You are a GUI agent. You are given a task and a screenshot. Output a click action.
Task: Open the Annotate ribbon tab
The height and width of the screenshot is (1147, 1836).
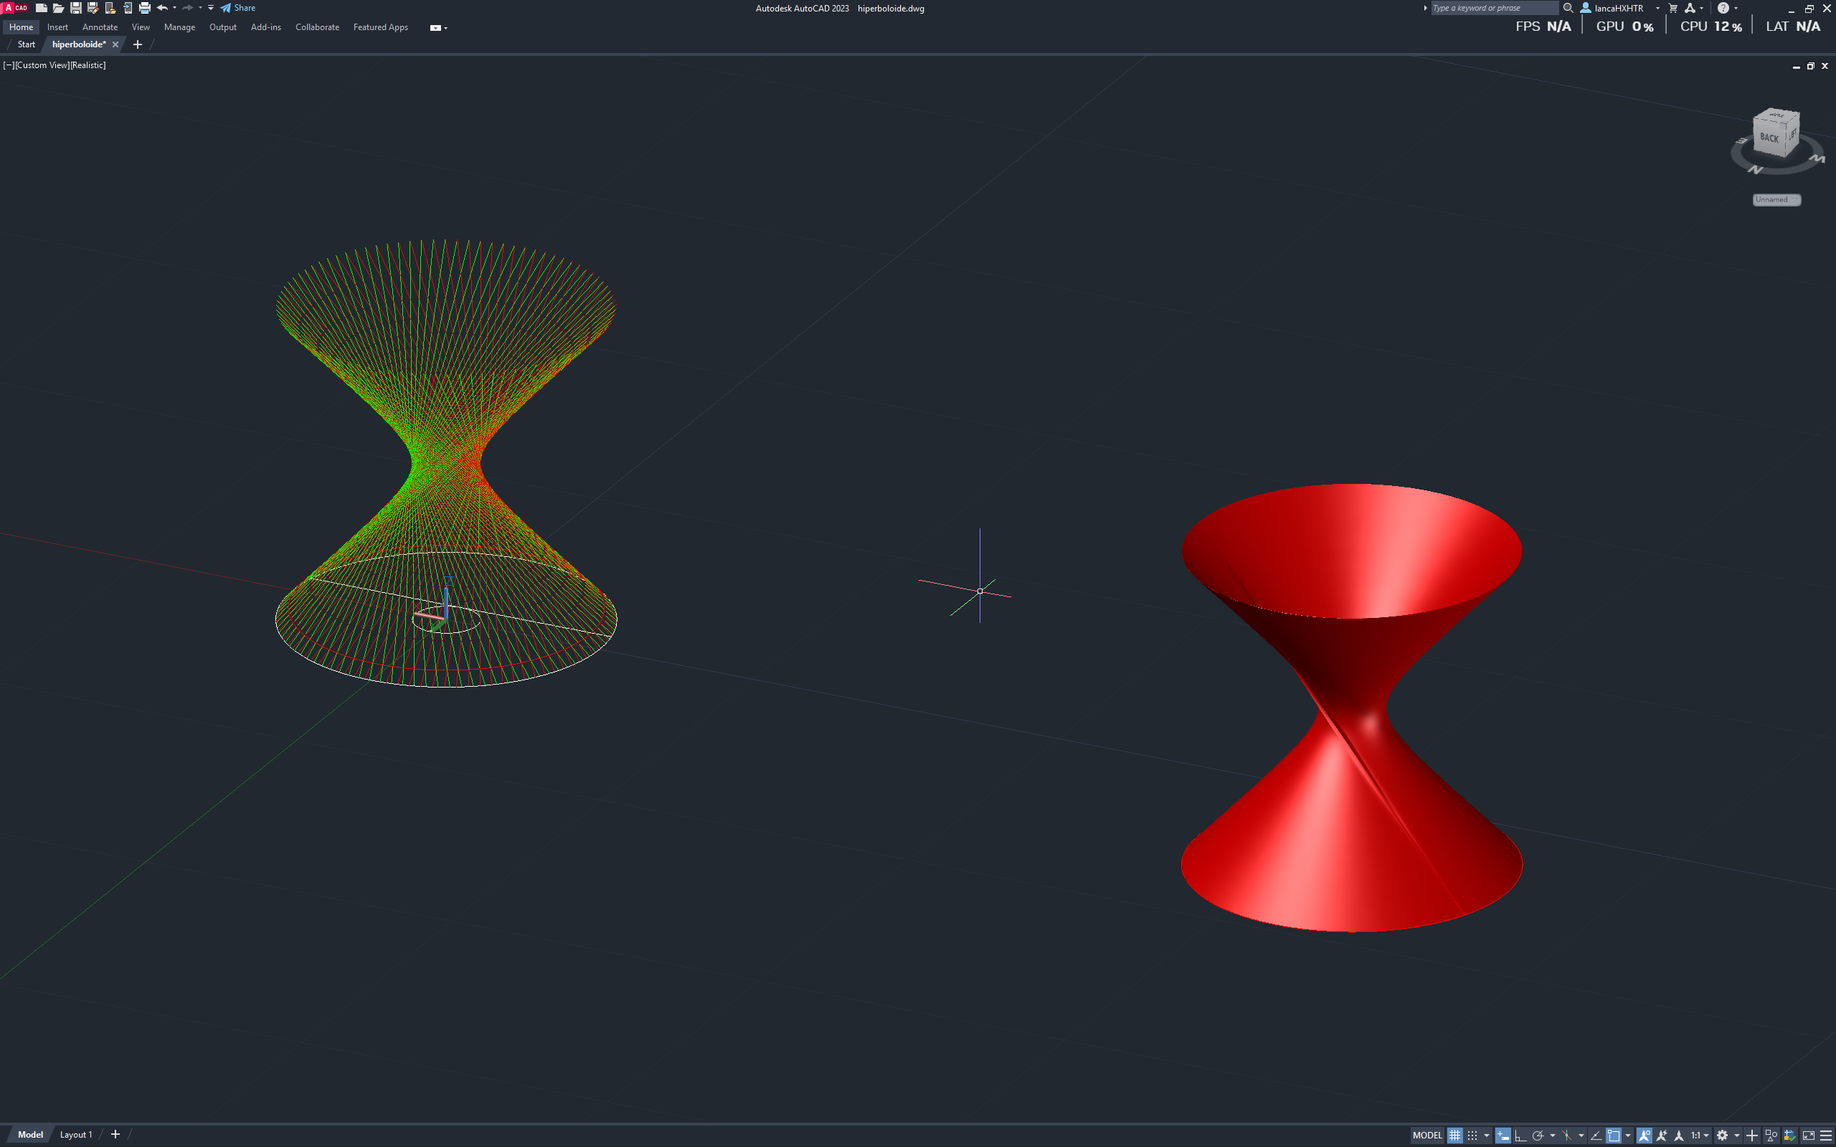(100, 27)
